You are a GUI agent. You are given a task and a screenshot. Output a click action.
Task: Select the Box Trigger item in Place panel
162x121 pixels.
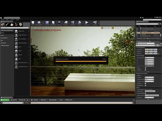[22, 63]
